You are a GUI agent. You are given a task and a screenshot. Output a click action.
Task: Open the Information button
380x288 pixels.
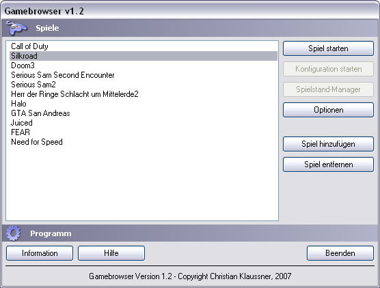pos(40,253)
